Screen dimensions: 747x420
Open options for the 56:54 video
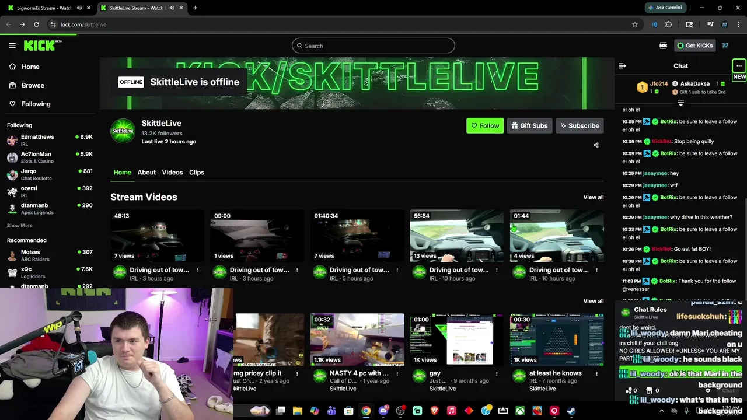497,270
